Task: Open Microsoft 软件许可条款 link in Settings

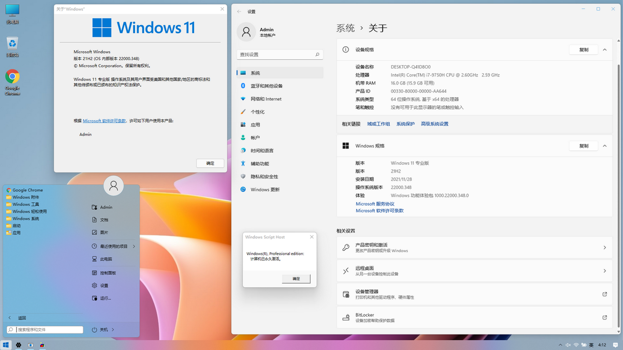Action: tap(380, 211)
